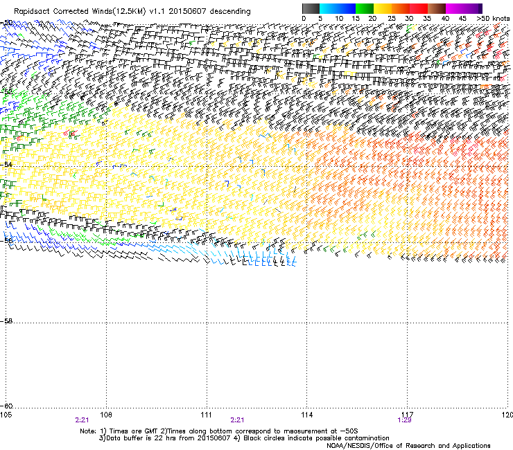Select the purple 45-50 knots legend swatch
The image size is (513, 450).
click(473, 8)
